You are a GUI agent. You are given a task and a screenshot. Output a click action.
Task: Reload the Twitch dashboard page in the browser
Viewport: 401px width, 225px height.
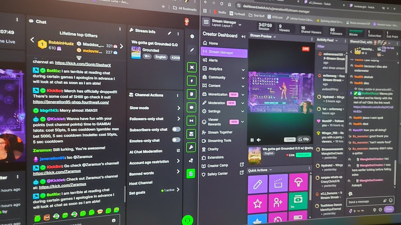[x=221, y=4]
